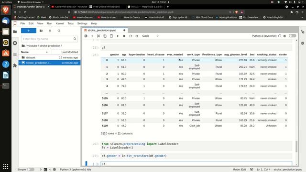This screenshot has width=306, height=172.
Task: Open the Tabs menu
Action: (x=70, y=23)
